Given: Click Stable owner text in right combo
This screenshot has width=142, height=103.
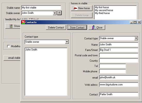Looking at the screenshot, I should [107, 38].
